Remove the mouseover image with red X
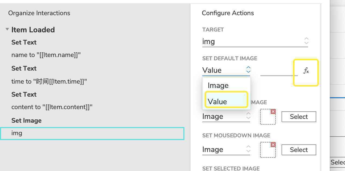This screenshot has height=171, width=345. (273, 112)
